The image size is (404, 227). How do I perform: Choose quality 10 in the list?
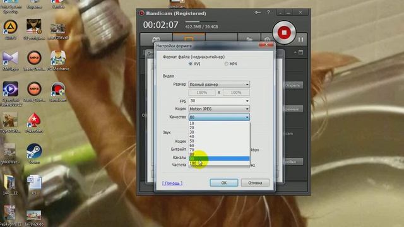(219, 124)
